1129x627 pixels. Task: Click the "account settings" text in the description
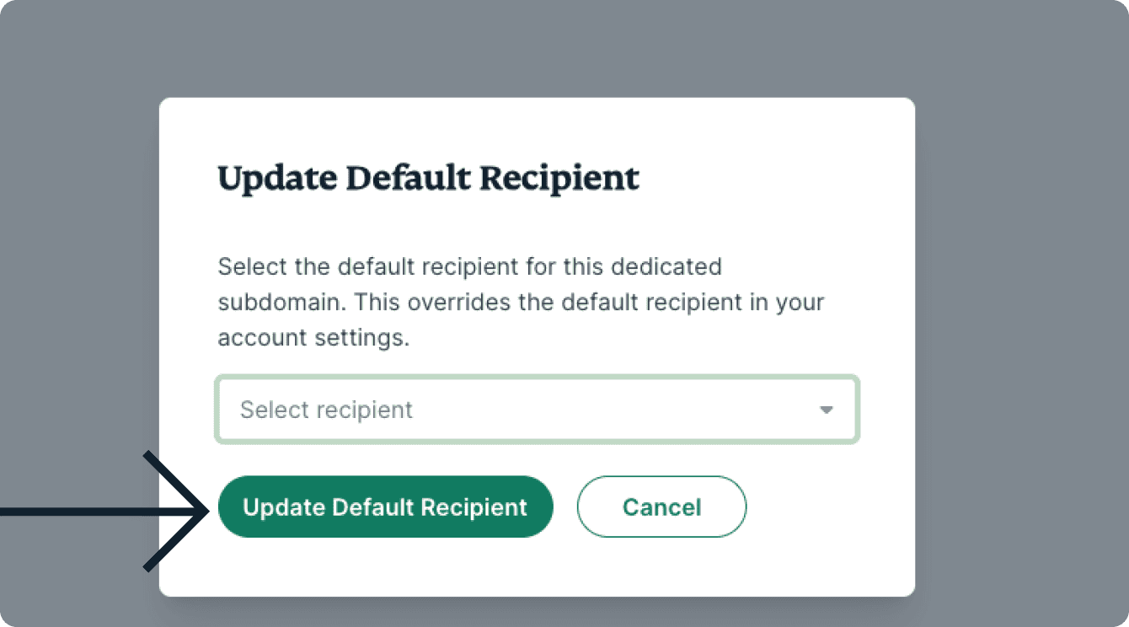(x=313, y=339)
